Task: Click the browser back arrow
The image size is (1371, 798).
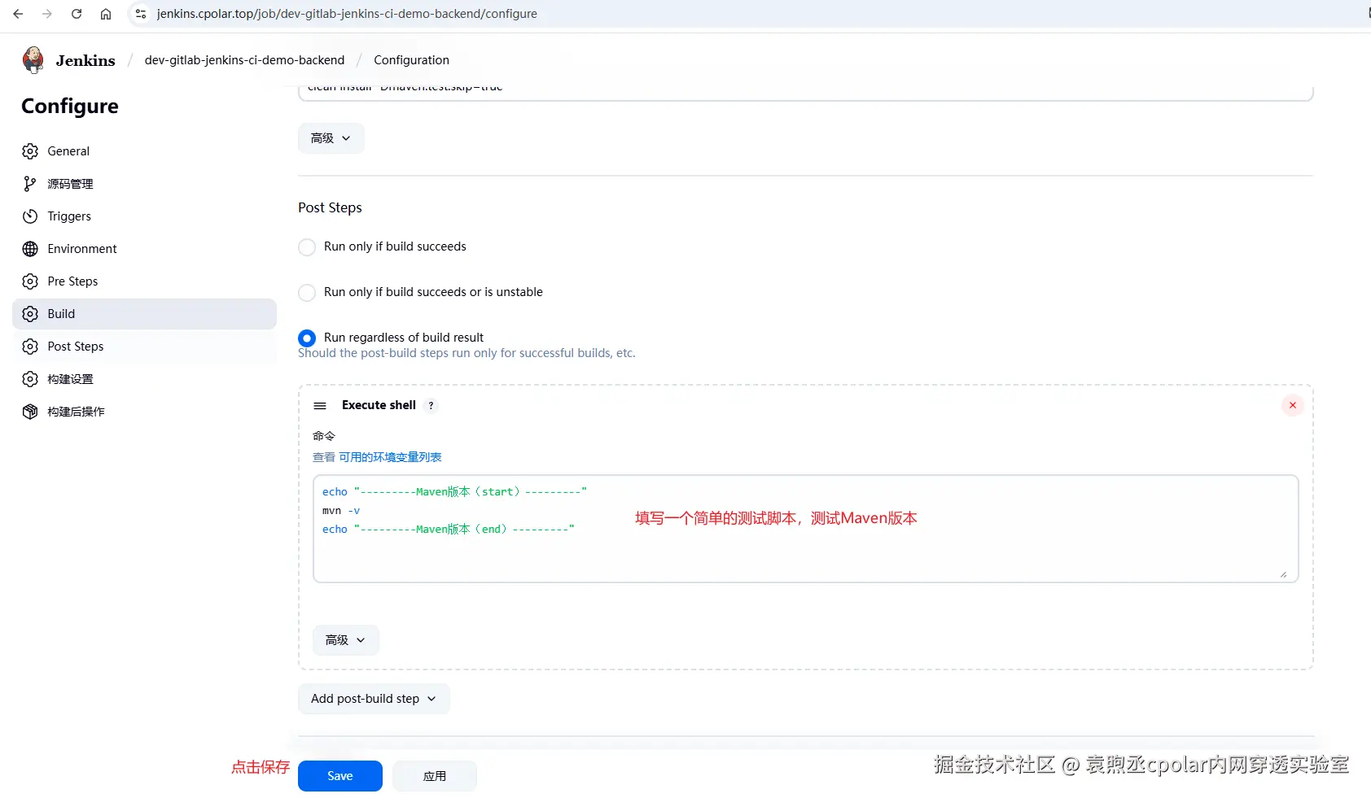Action: (18, 14)
